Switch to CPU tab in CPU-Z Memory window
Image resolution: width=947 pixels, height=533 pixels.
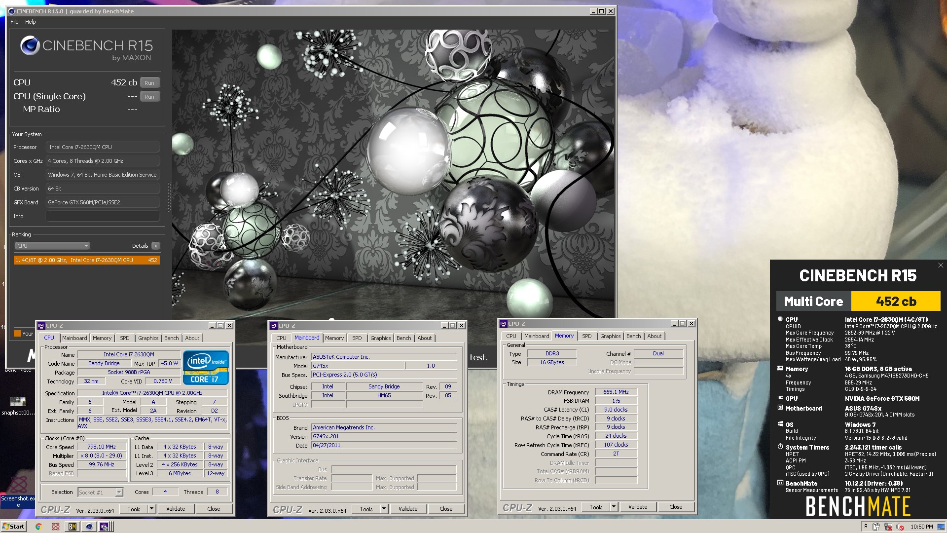click(511, 336)
